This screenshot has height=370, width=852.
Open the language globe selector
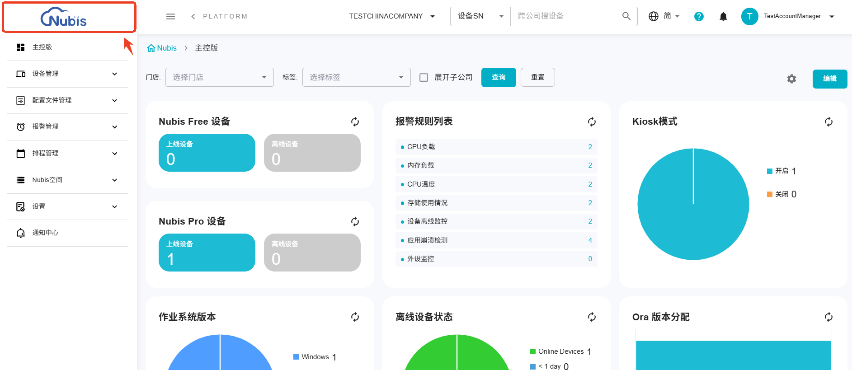(x=654, y=16)
